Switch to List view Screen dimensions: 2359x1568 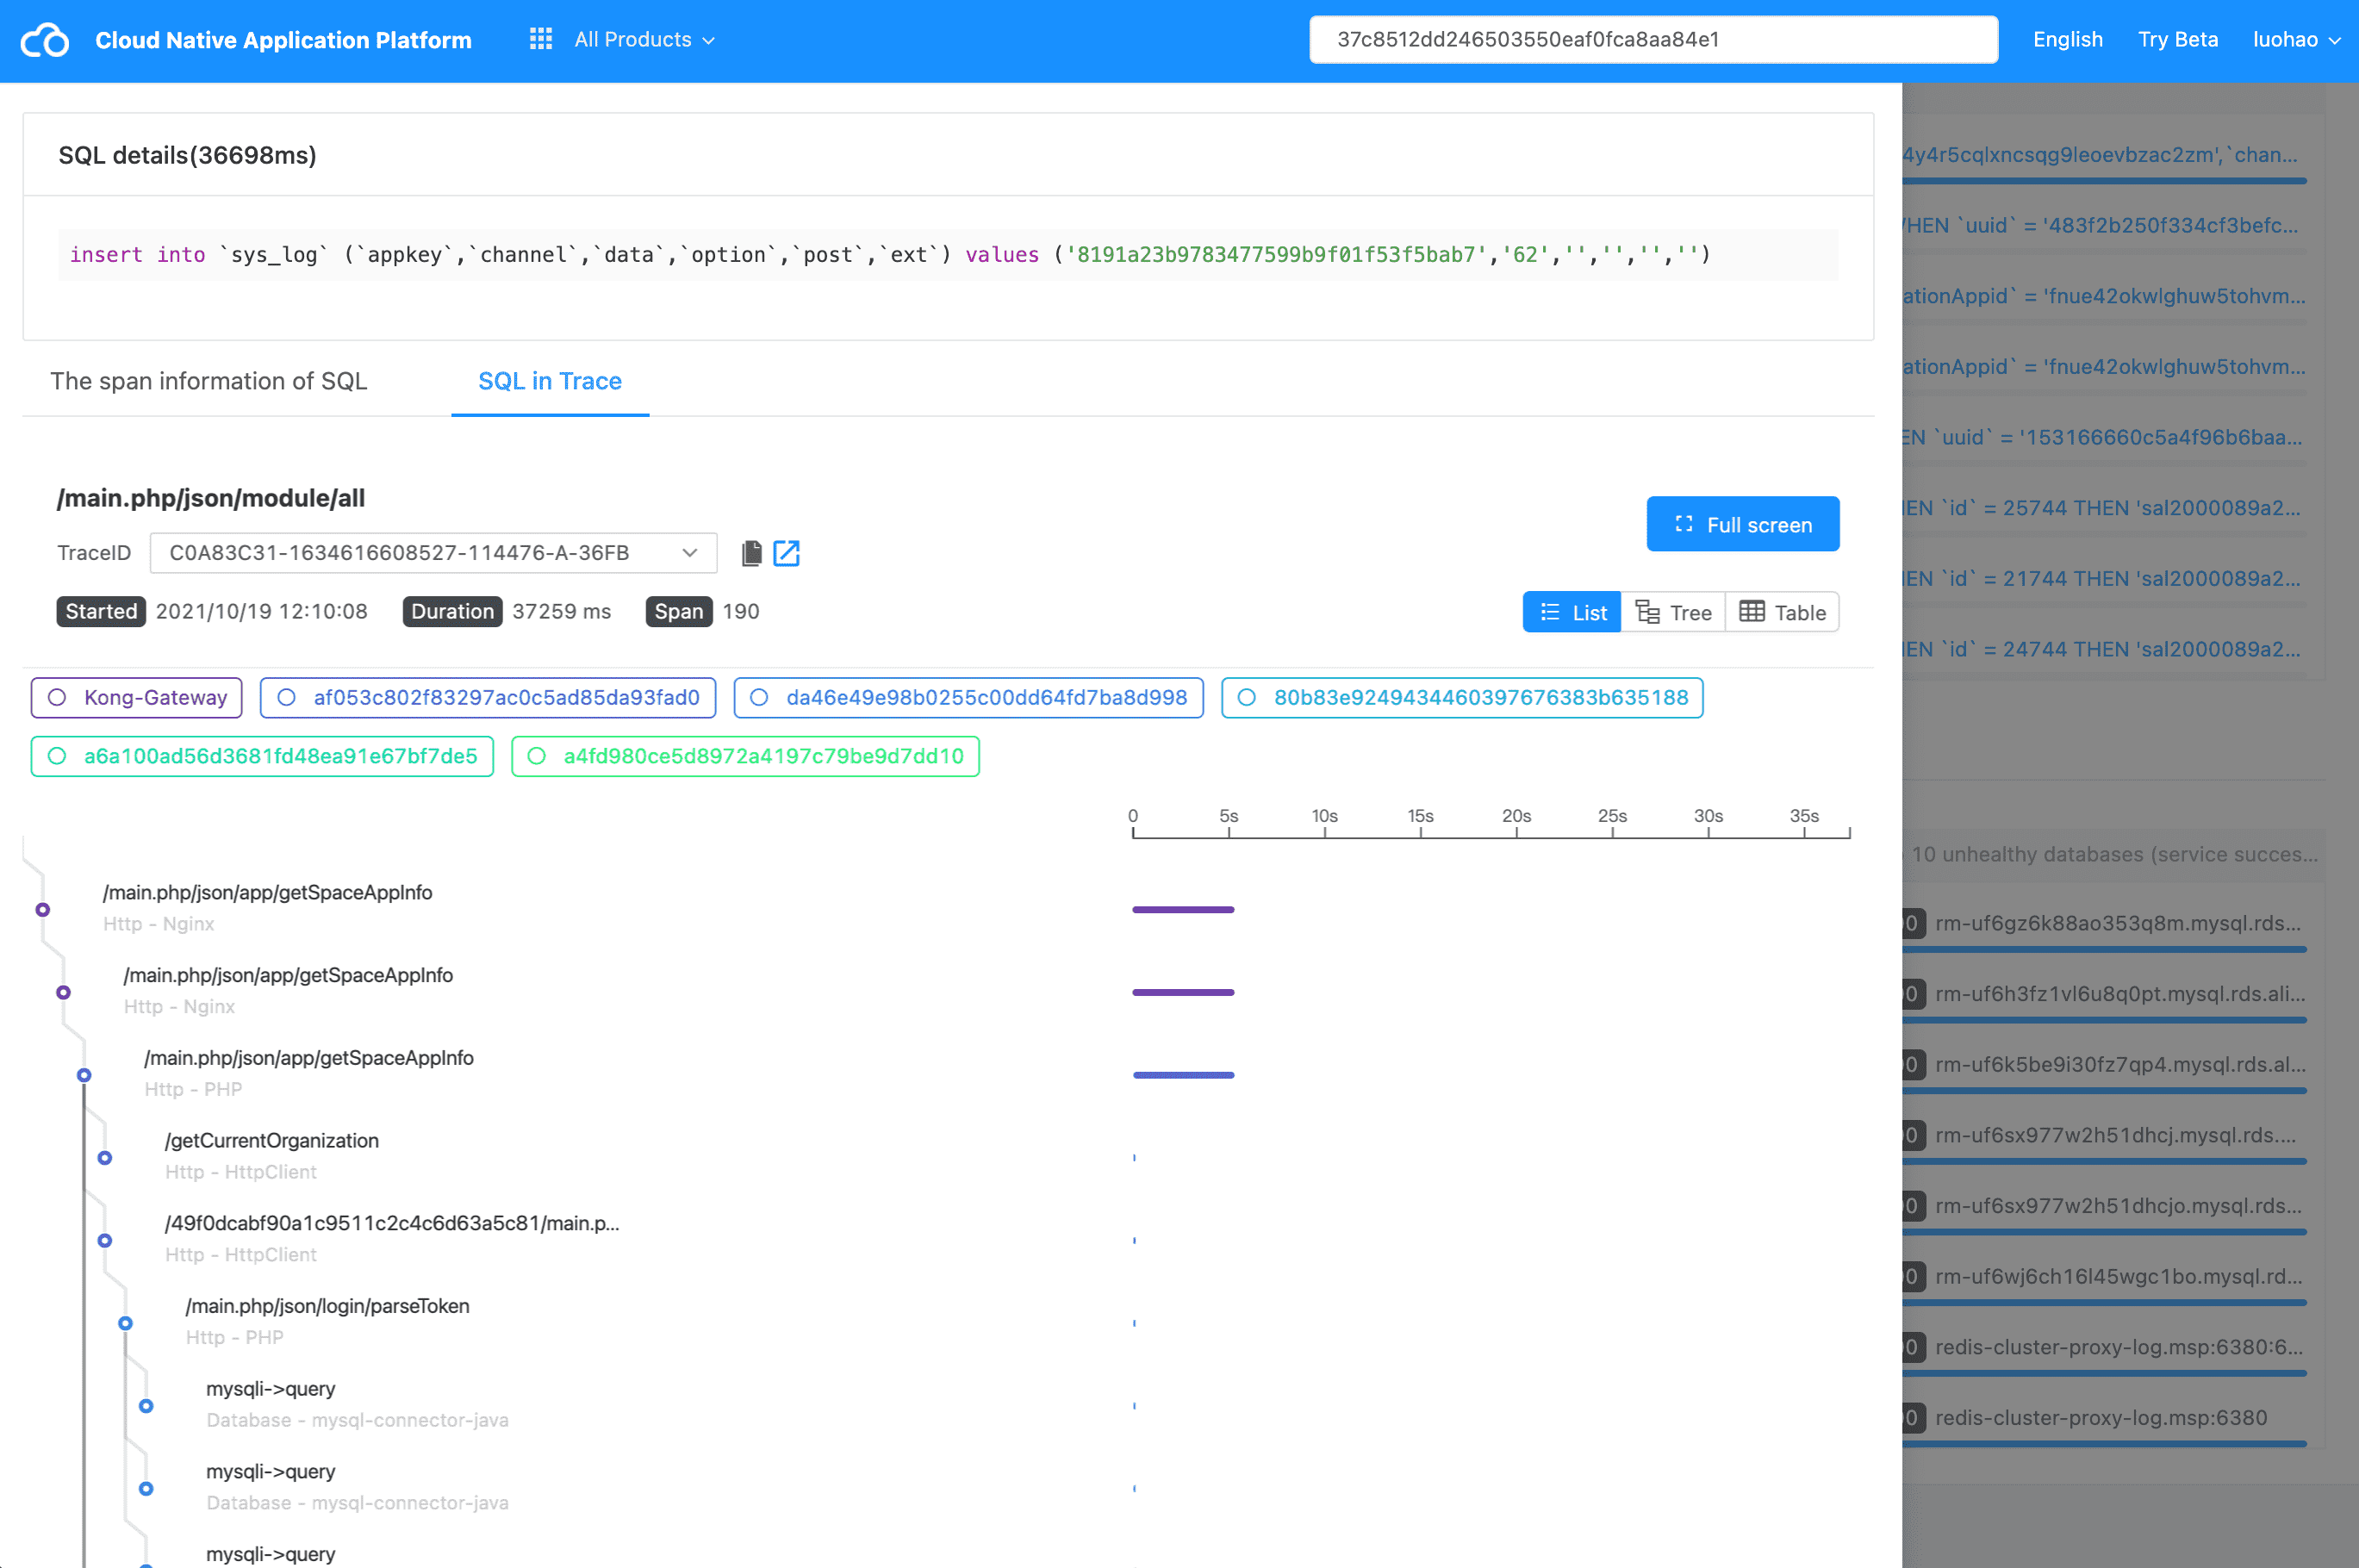1572,612
